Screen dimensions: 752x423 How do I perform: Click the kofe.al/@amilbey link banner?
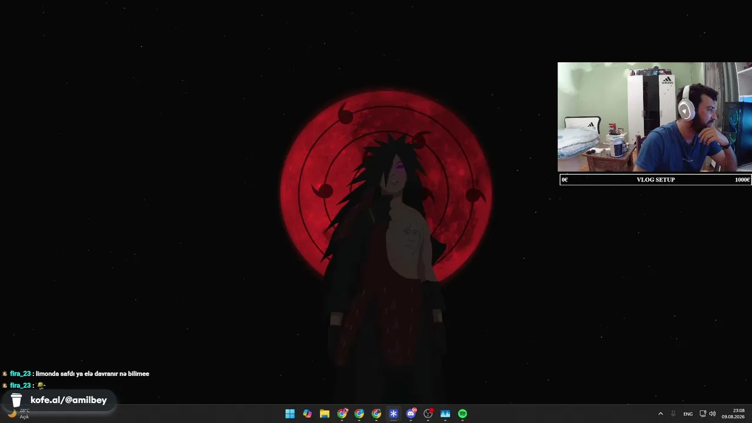pos(58,400)
